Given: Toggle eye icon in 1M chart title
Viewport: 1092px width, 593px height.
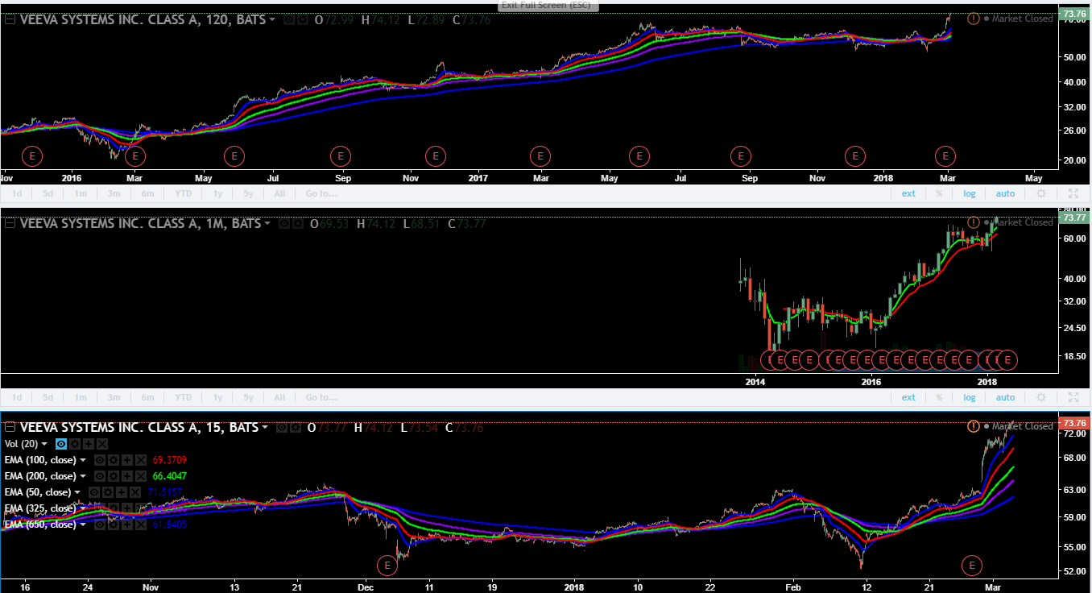Looking at the screenshot, I should [x=284, y=223].
